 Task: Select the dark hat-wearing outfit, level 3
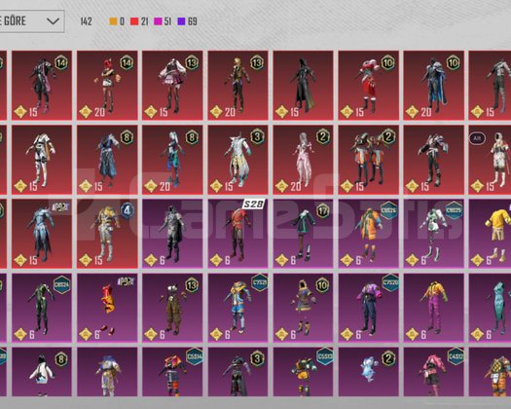pyautogui.click(x=237, y=372)
